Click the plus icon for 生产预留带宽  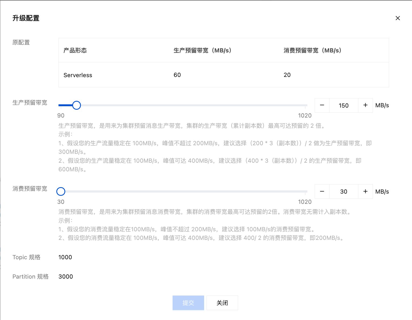click(365, 105)
